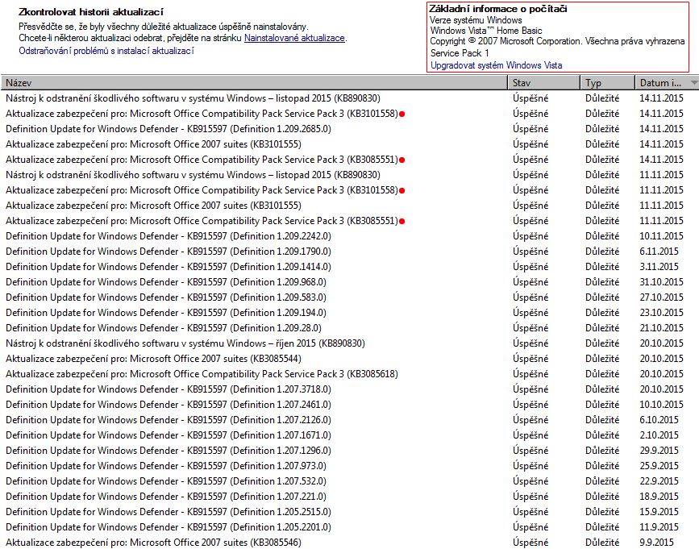Select říjen 2015 KB890830 removal tool row

[x=350, y=343]
